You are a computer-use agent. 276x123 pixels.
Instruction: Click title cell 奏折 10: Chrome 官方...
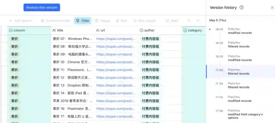click(73, 62)
